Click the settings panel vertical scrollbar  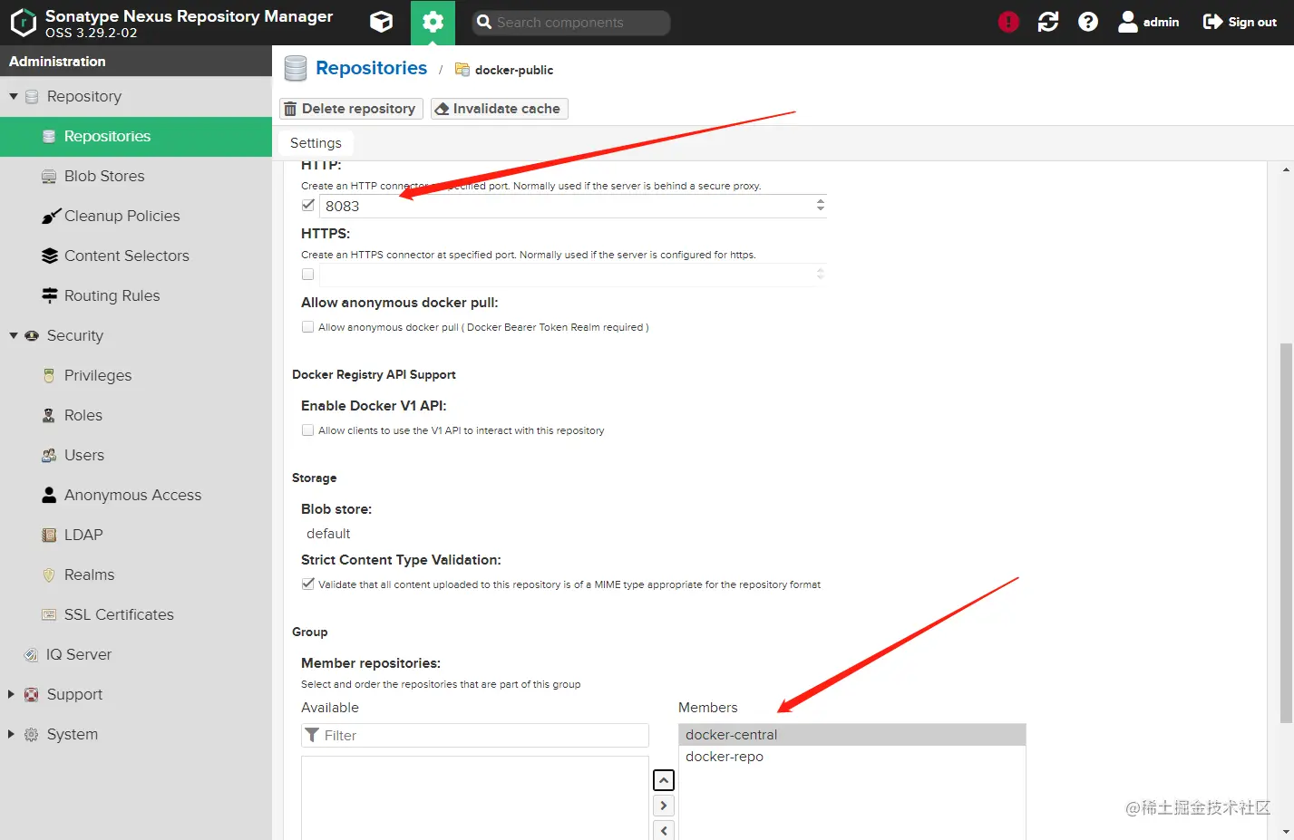click(1286, 532)
